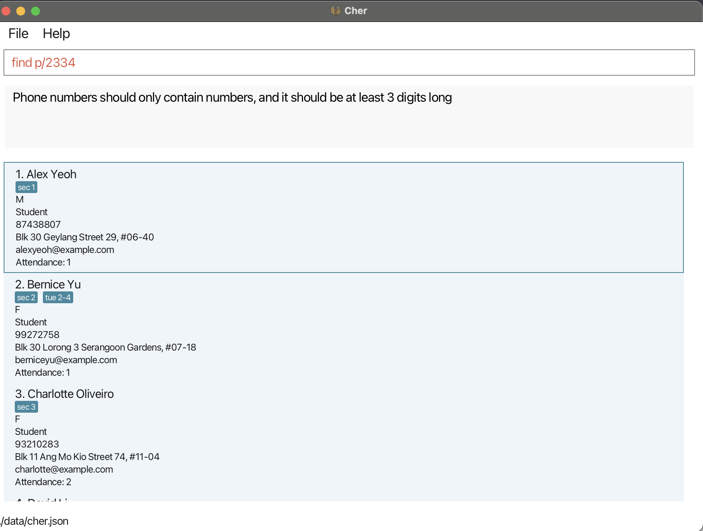703x531 pixels.
Task: Click email alexyeoh@example.com
Action: [x=65, y=250]
